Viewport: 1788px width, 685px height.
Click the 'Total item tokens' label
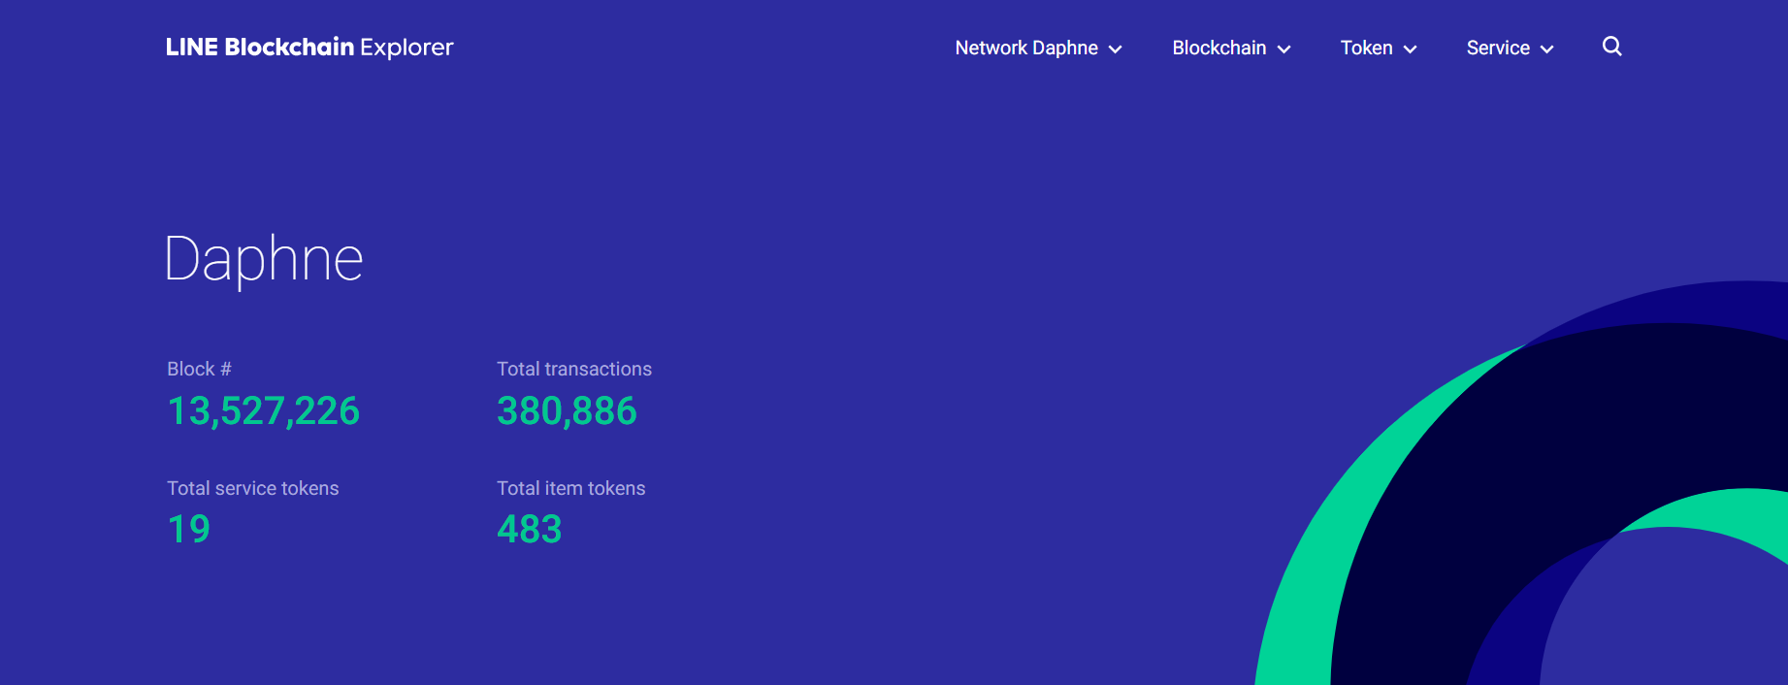click(x=571, y=488)
